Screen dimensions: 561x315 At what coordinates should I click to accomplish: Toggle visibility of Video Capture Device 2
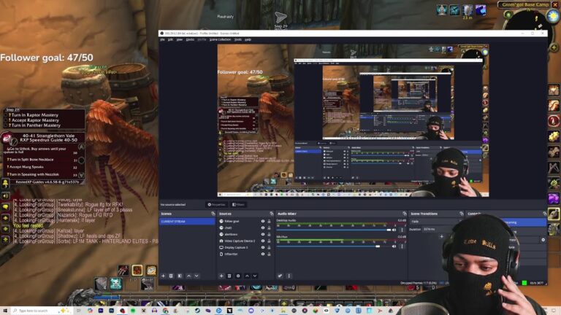[x=263, y=241]
